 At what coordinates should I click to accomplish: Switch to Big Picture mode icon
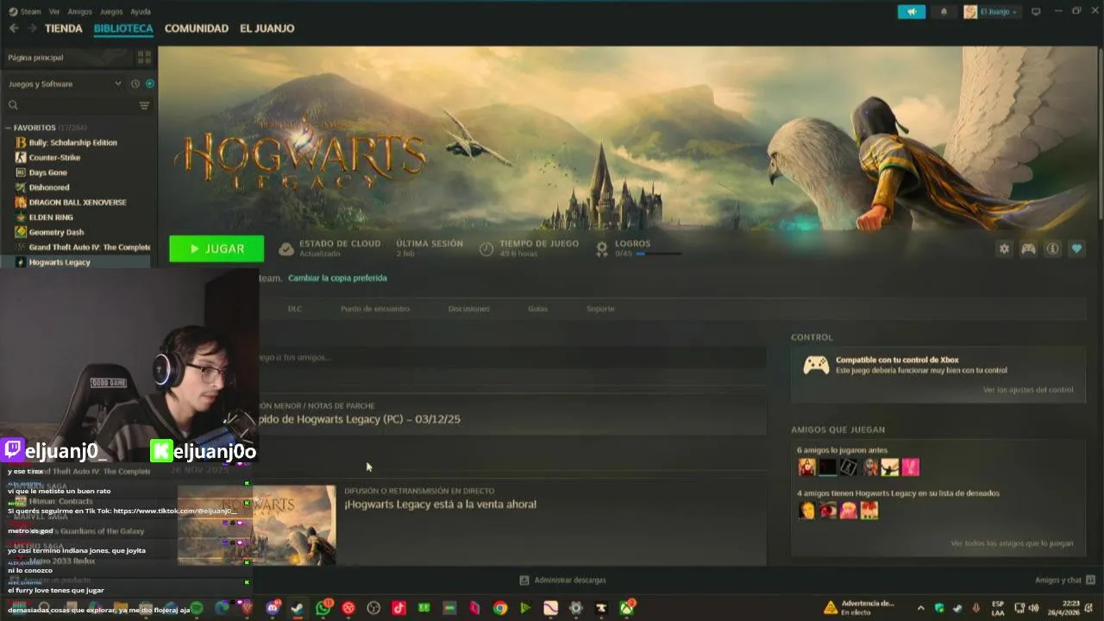click(1036, 11)
